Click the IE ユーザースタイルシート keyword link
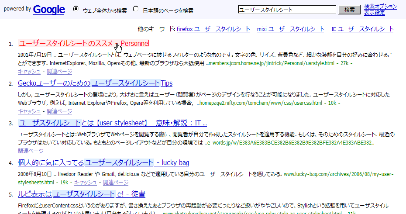This screenshot has width=406, height=214. [x=362, y=29]
